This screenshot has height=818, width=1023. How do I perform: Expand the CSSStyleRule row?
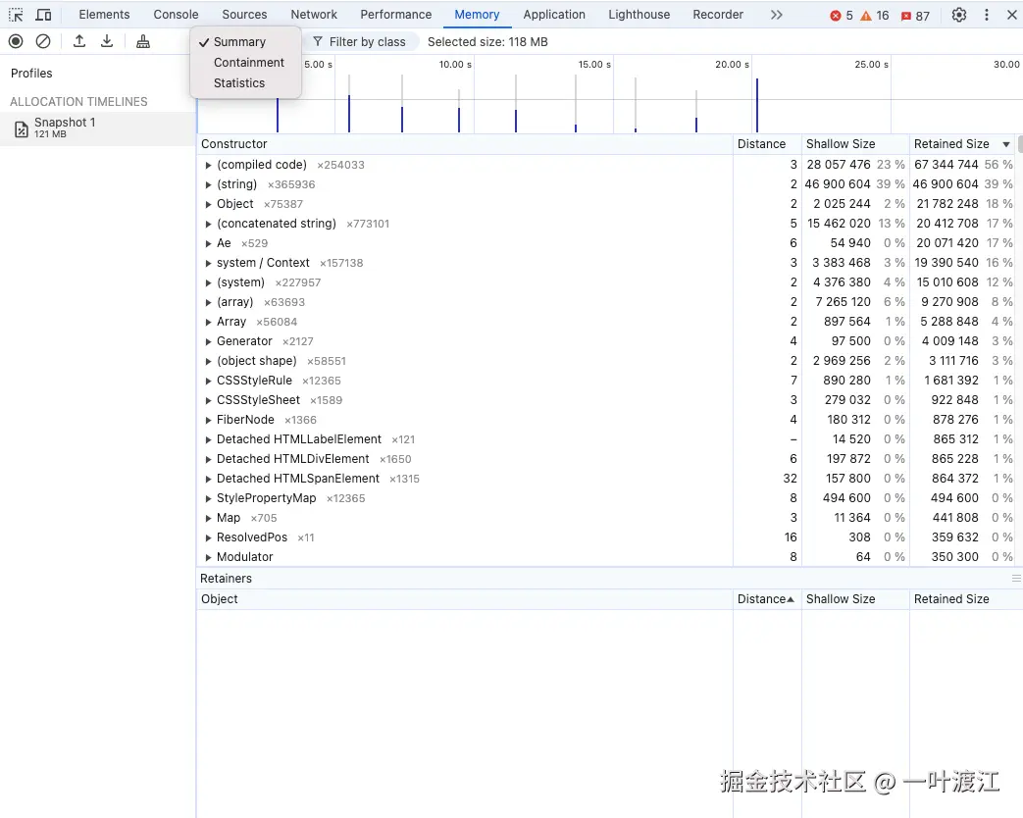point(208,381)
